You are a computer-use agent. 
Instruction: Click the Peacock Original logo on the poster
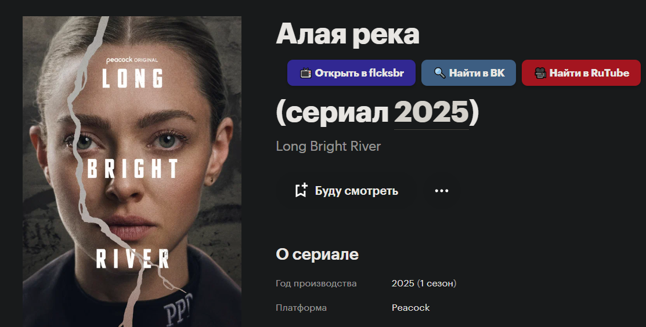tap(132, 60)
